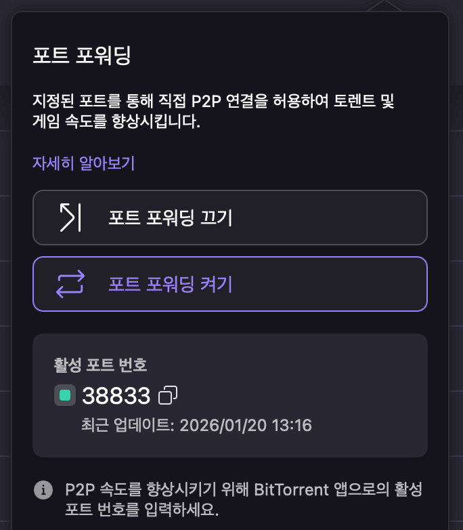The image size is (463, 530).
Task: Click the green active port status indicator
Action: pos(65,395)
